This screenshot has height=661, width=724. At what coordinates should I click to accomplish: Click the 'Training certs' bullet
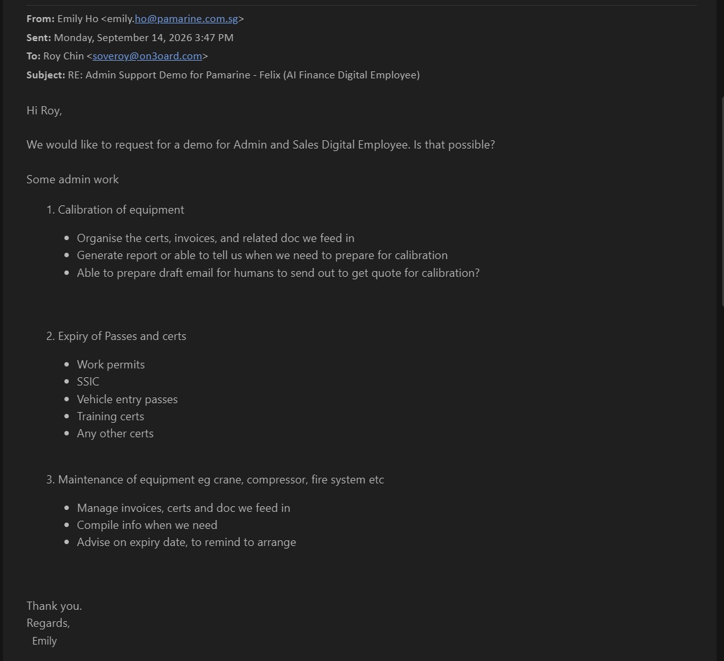click(110, 416)
